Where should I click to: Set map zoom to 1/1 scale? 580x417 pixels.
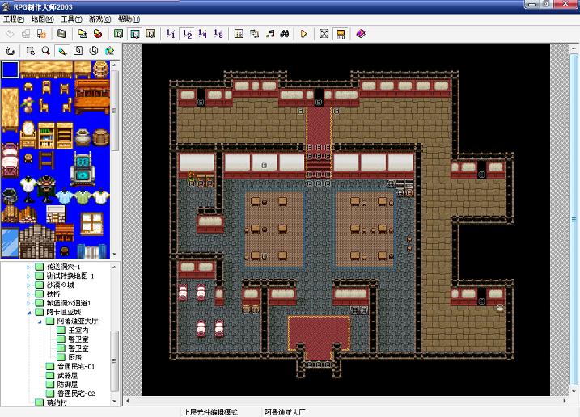(x=171, y=34)
